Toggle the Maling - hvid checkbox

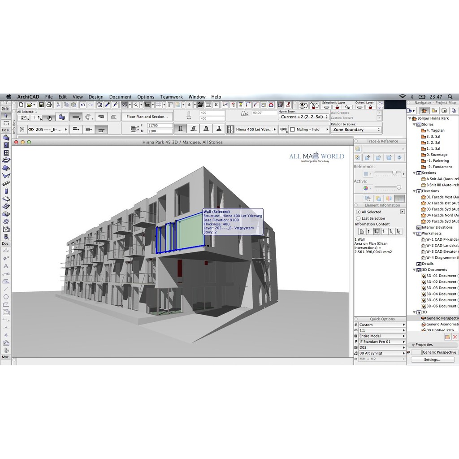(292, 130)
